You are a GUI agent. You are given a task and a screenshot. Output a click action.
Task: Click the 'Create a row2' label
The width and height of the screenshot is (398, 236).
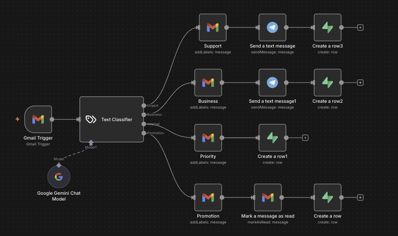pos(328,101)
